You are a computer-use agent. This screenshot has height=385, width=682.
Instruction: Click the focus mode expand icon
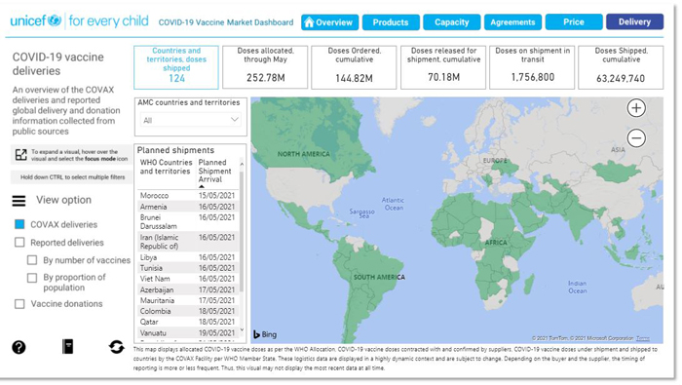(x=20, y=155)
